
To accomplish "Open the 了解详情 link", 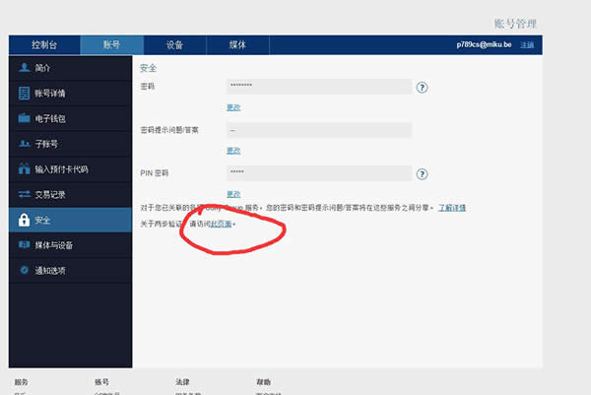I will pos(452,208).
